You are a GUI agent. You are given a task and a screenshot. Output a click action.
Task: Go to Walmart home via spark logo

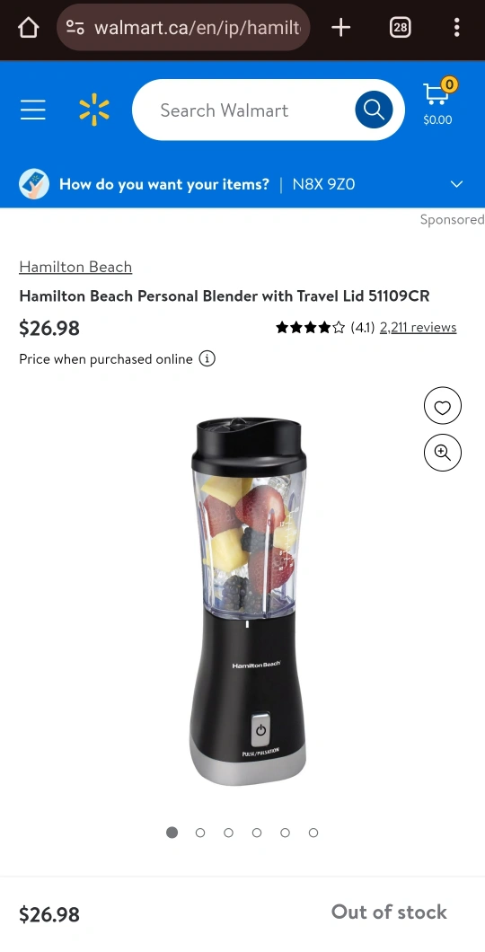[94, 110]
